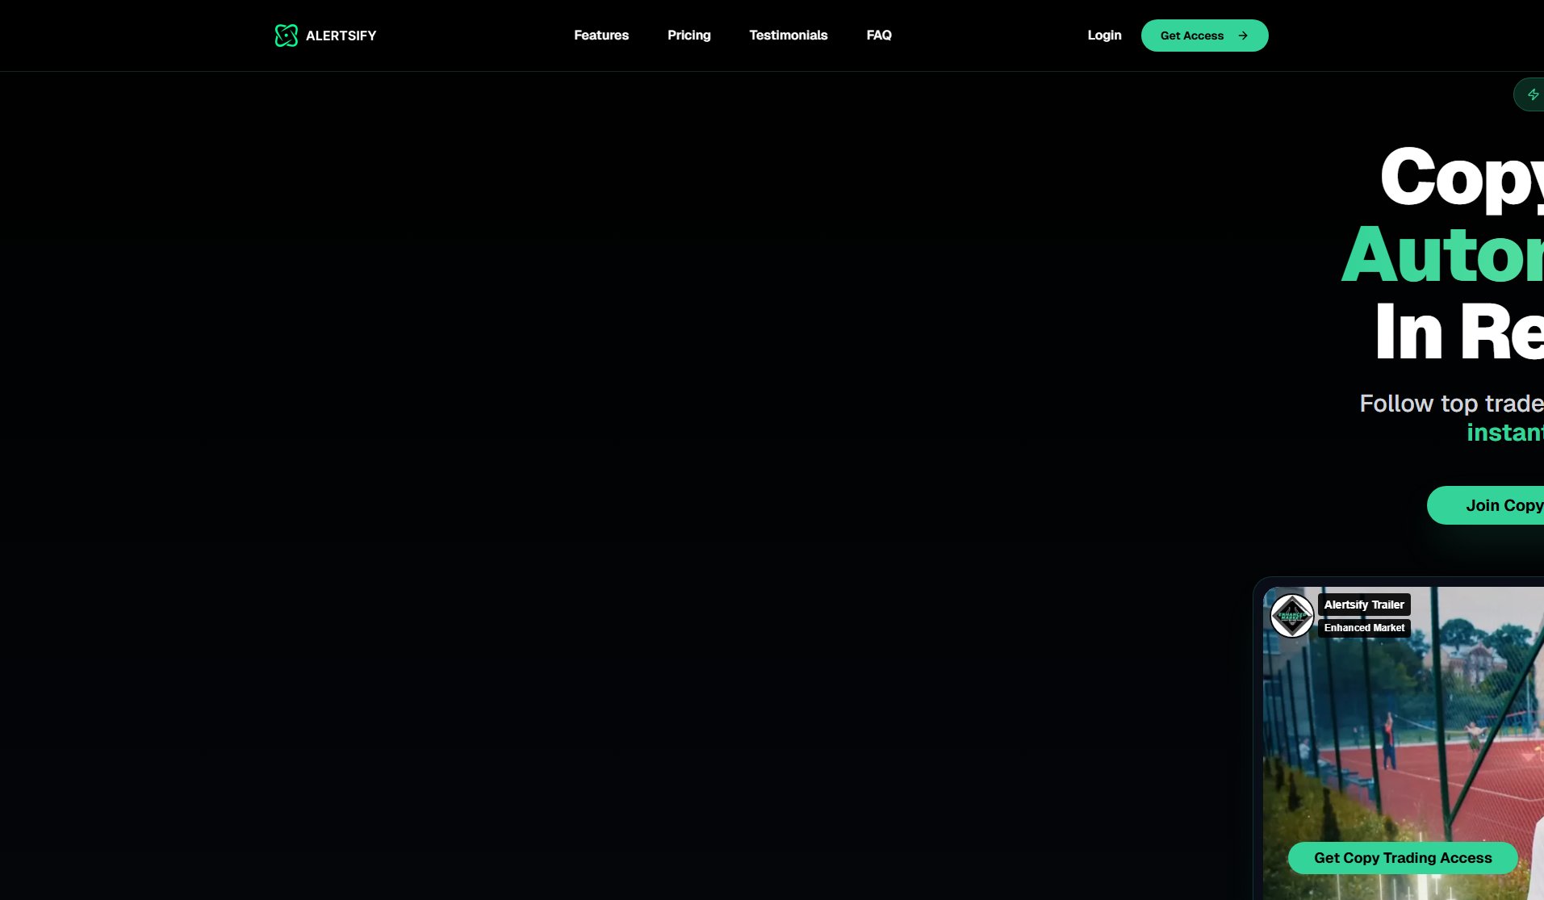1544x900 pixels.
Task: Click the Alertsify logo icon
Action: (x=286, y=36)
